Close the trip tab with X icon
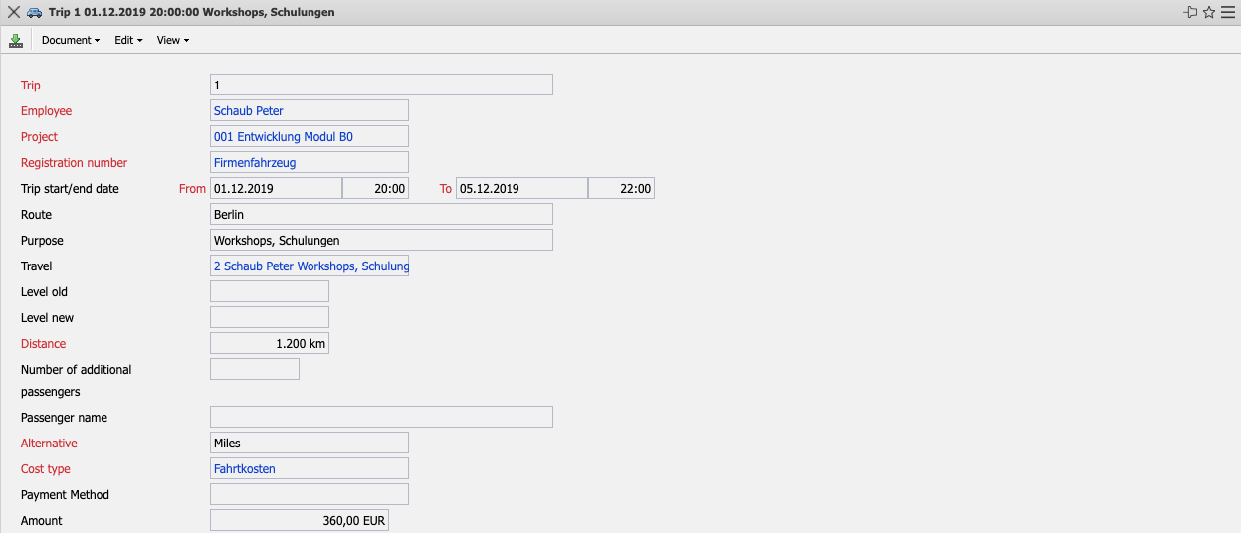This screenshot has width=1241, height=533. [x=14, y=12]
